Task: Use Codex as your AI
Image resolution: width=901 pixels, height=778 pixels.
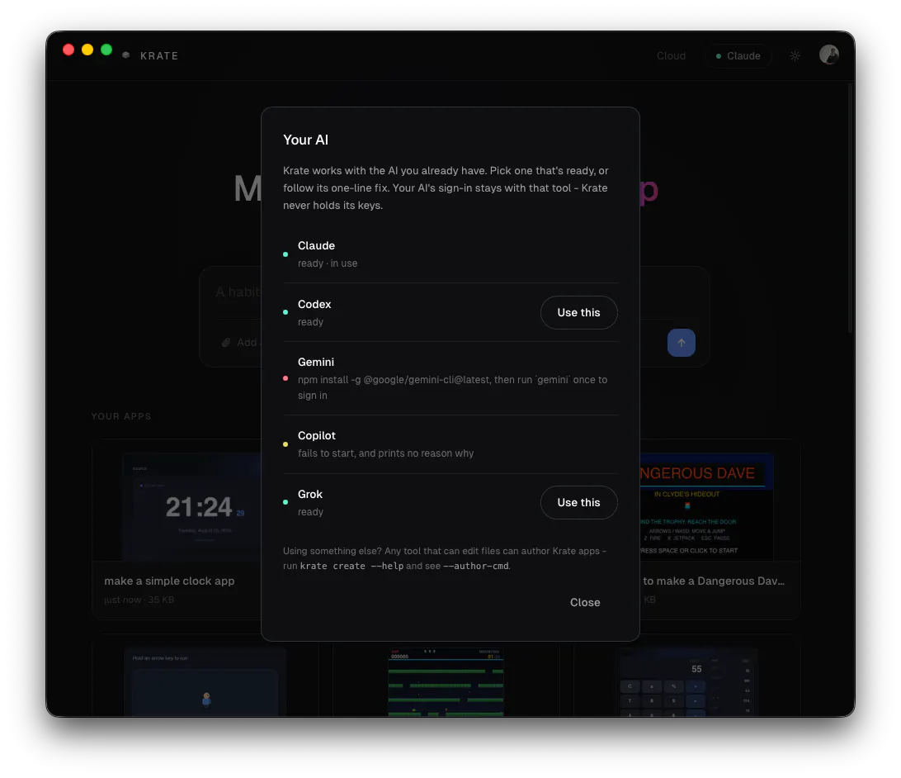Action: point(578,312)
